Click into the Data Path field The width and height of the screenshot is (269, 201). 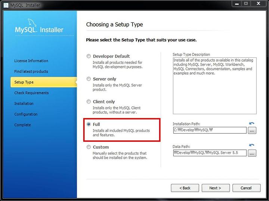[210, 153]
